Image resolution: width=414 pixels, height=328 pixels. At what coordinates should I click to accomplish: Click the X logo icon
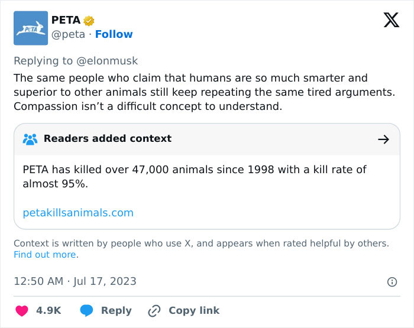391,21
